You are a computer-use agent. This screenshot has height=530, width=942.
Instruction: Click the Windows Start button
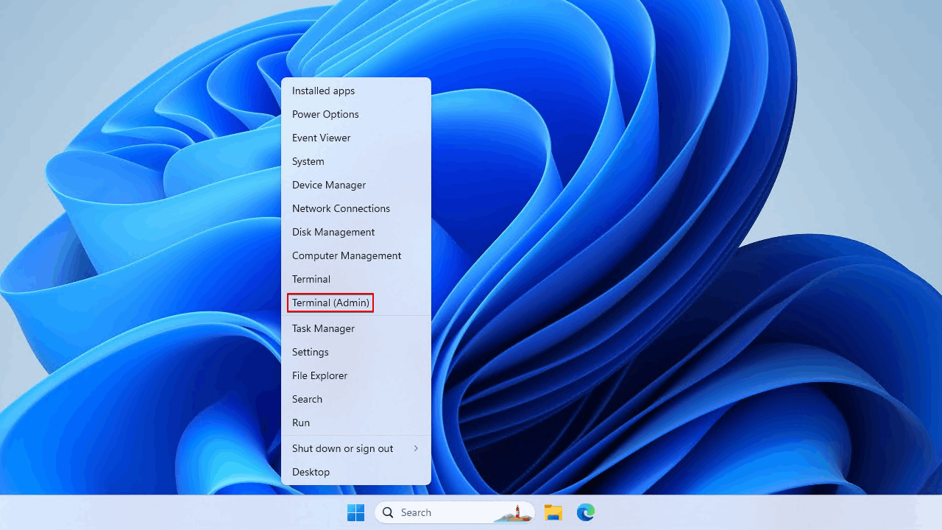coord(355,512)
